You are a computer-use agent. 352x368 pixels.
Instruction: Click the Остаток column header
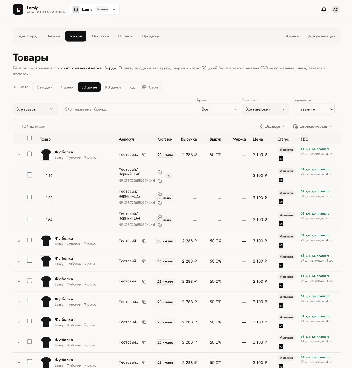click(165, 139)
